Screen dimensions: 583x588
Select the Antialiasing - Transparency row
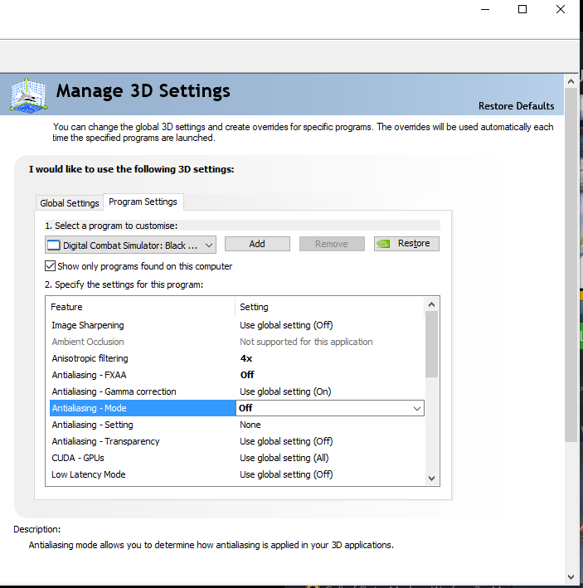point(236,441)
